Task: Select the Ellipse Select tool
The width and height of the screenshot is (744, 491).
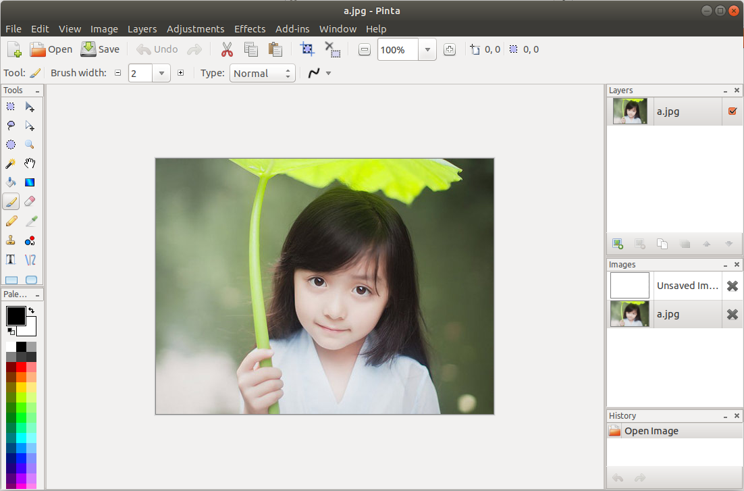Action: (x=10, y=145)
